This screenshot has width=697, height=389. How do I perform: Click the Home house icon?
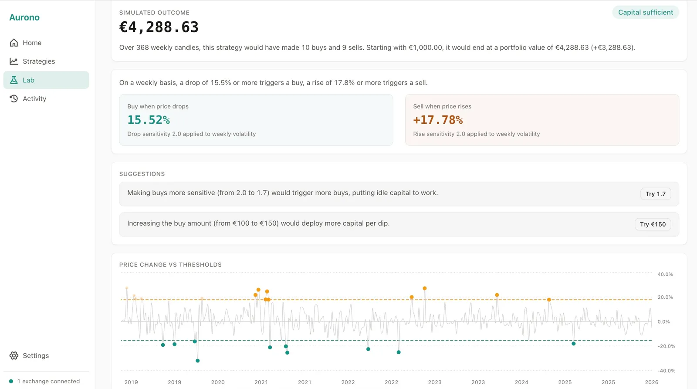coord(14,43)
